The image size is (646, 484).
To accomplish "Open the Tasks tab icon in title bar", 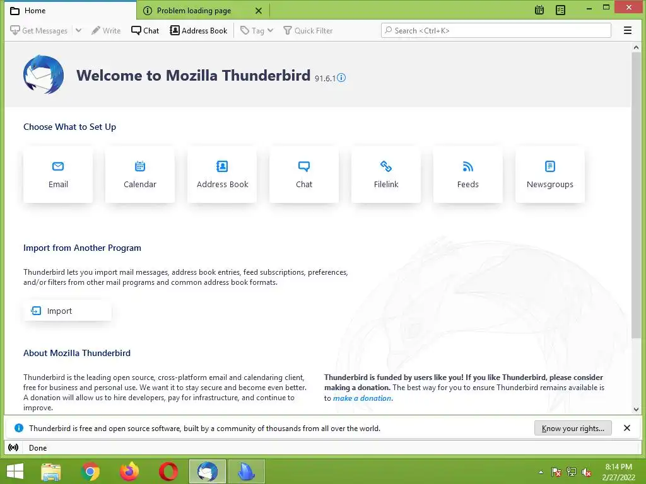I will [560, 10].
